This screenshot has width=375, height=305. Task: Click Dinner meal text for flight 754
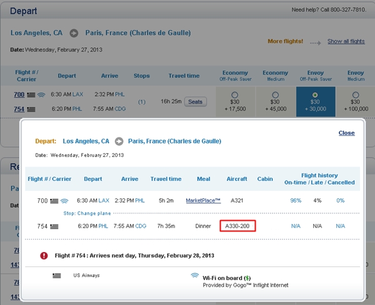[x=203, y=226]
